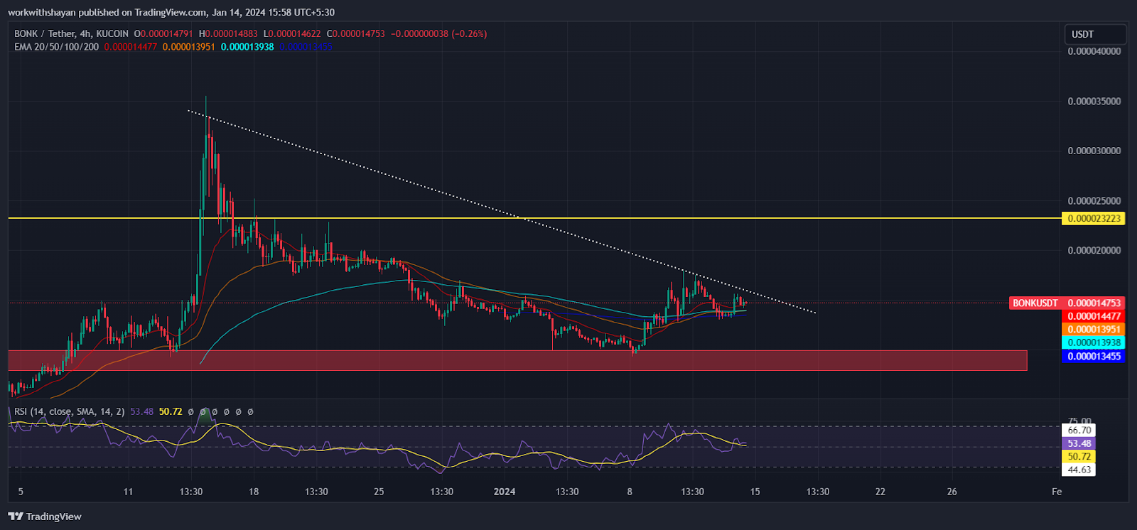The image size is (1137, 530).
Task: Click the close value C0.000014753 in the legend
Action: click(x=355, y=33)
